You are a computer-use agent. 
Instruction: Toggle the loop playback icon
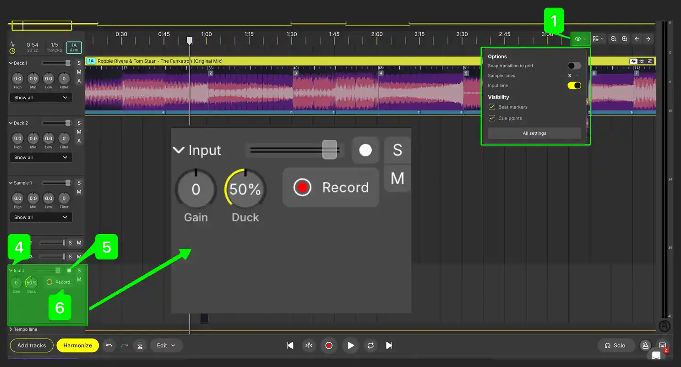pyautogui.click(x=370, y=345)
